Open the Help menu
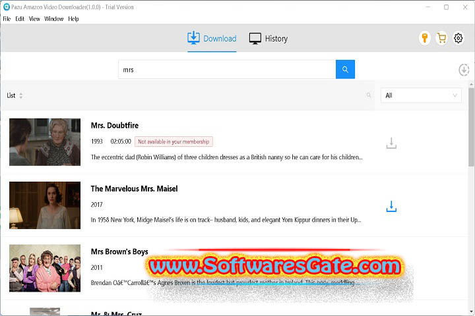 [73, 18]
